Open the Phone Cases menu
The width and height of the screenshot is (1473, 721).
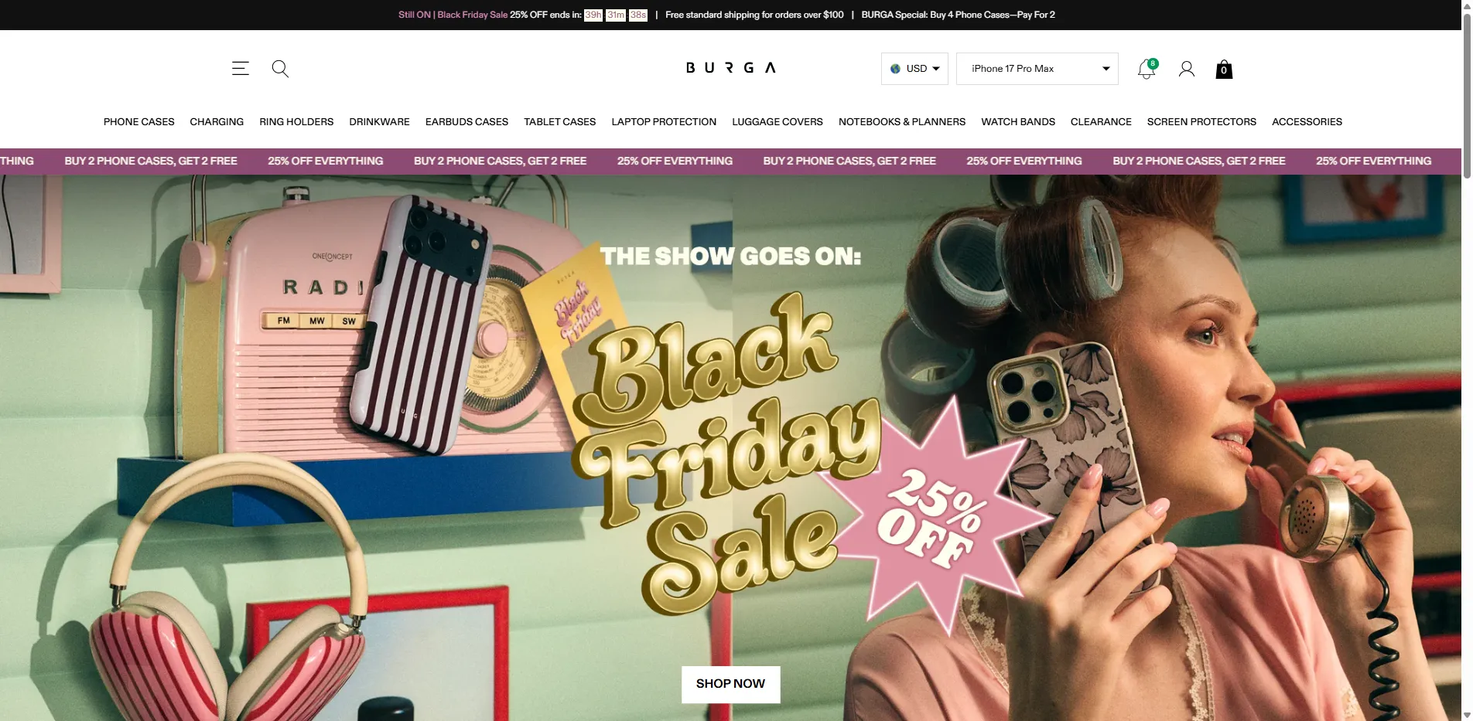coord(139,122)
